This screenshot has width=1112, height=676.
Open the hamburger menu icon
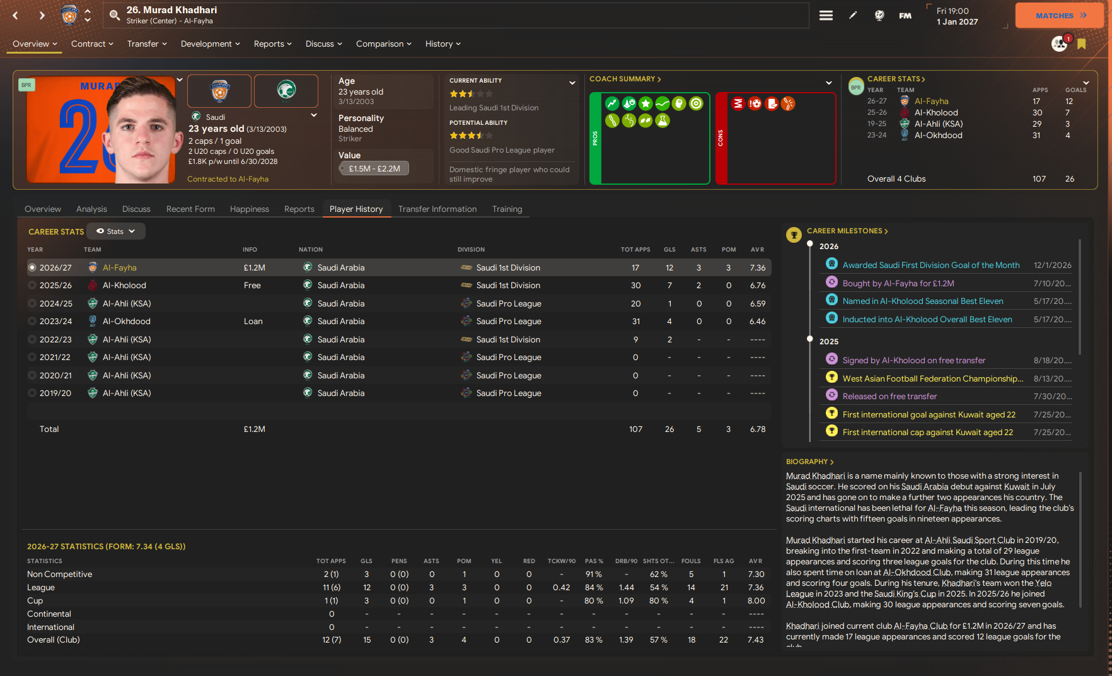click(x=826, y=15)
